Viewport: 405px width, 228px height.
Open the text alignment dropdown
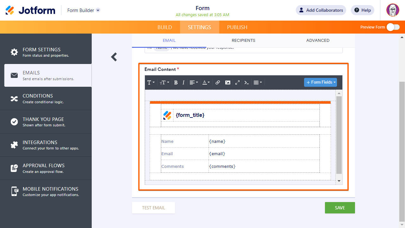(194, 82)
